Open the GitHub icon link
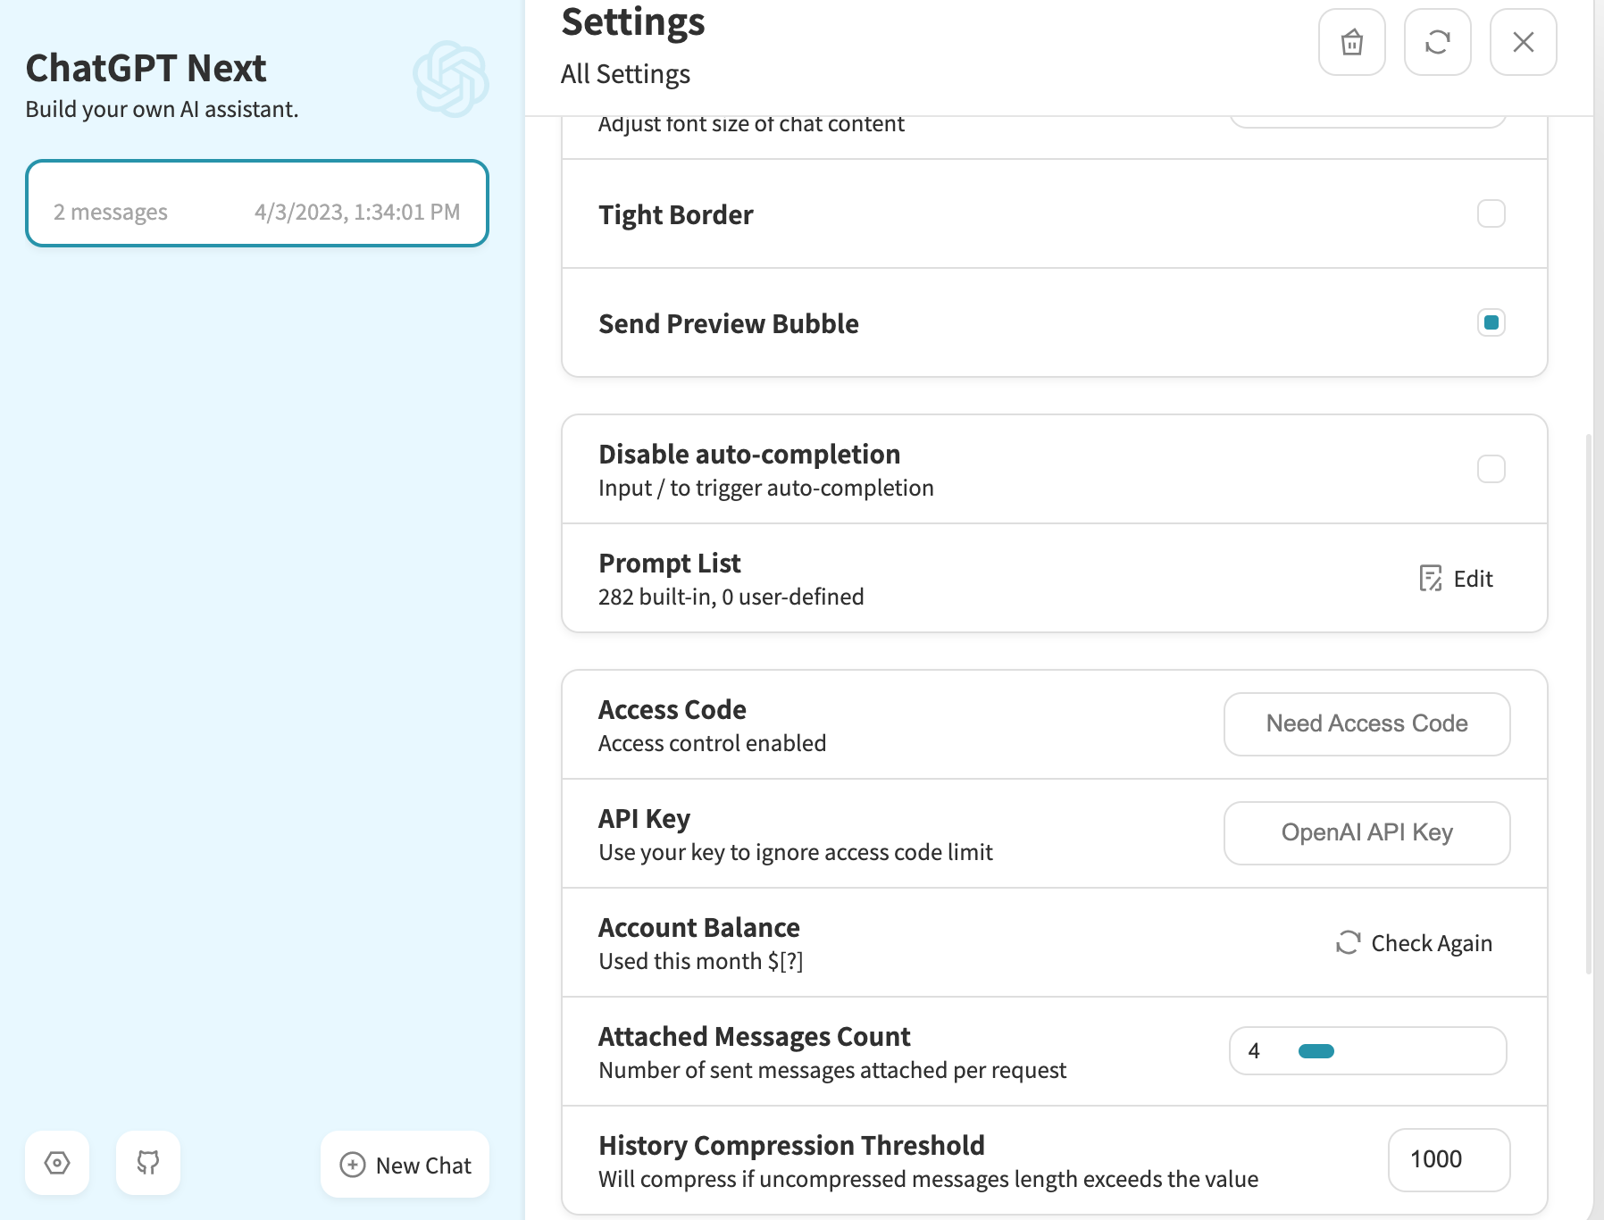 coord(148,1163)
